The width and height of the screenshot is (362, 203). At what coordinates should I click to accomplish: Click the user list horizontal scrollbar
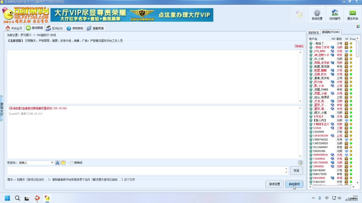pos(332,187)
